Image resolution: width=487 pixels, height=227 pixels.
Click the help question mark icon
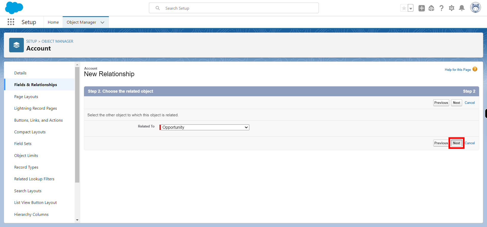tap(442, 8)
